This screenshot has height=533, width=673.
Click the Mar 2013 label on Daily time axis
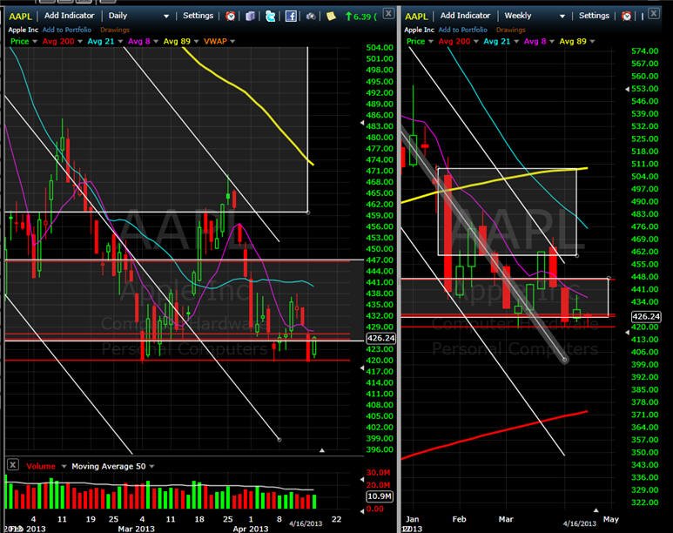click(136, 529)
